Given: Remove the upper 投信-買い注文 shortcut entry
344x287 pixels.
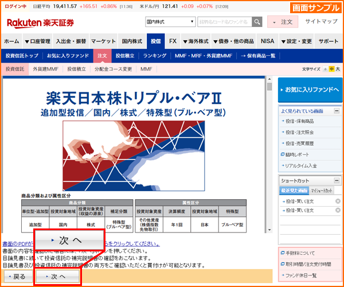Looking at the screenshot, I should click(338, 201).
